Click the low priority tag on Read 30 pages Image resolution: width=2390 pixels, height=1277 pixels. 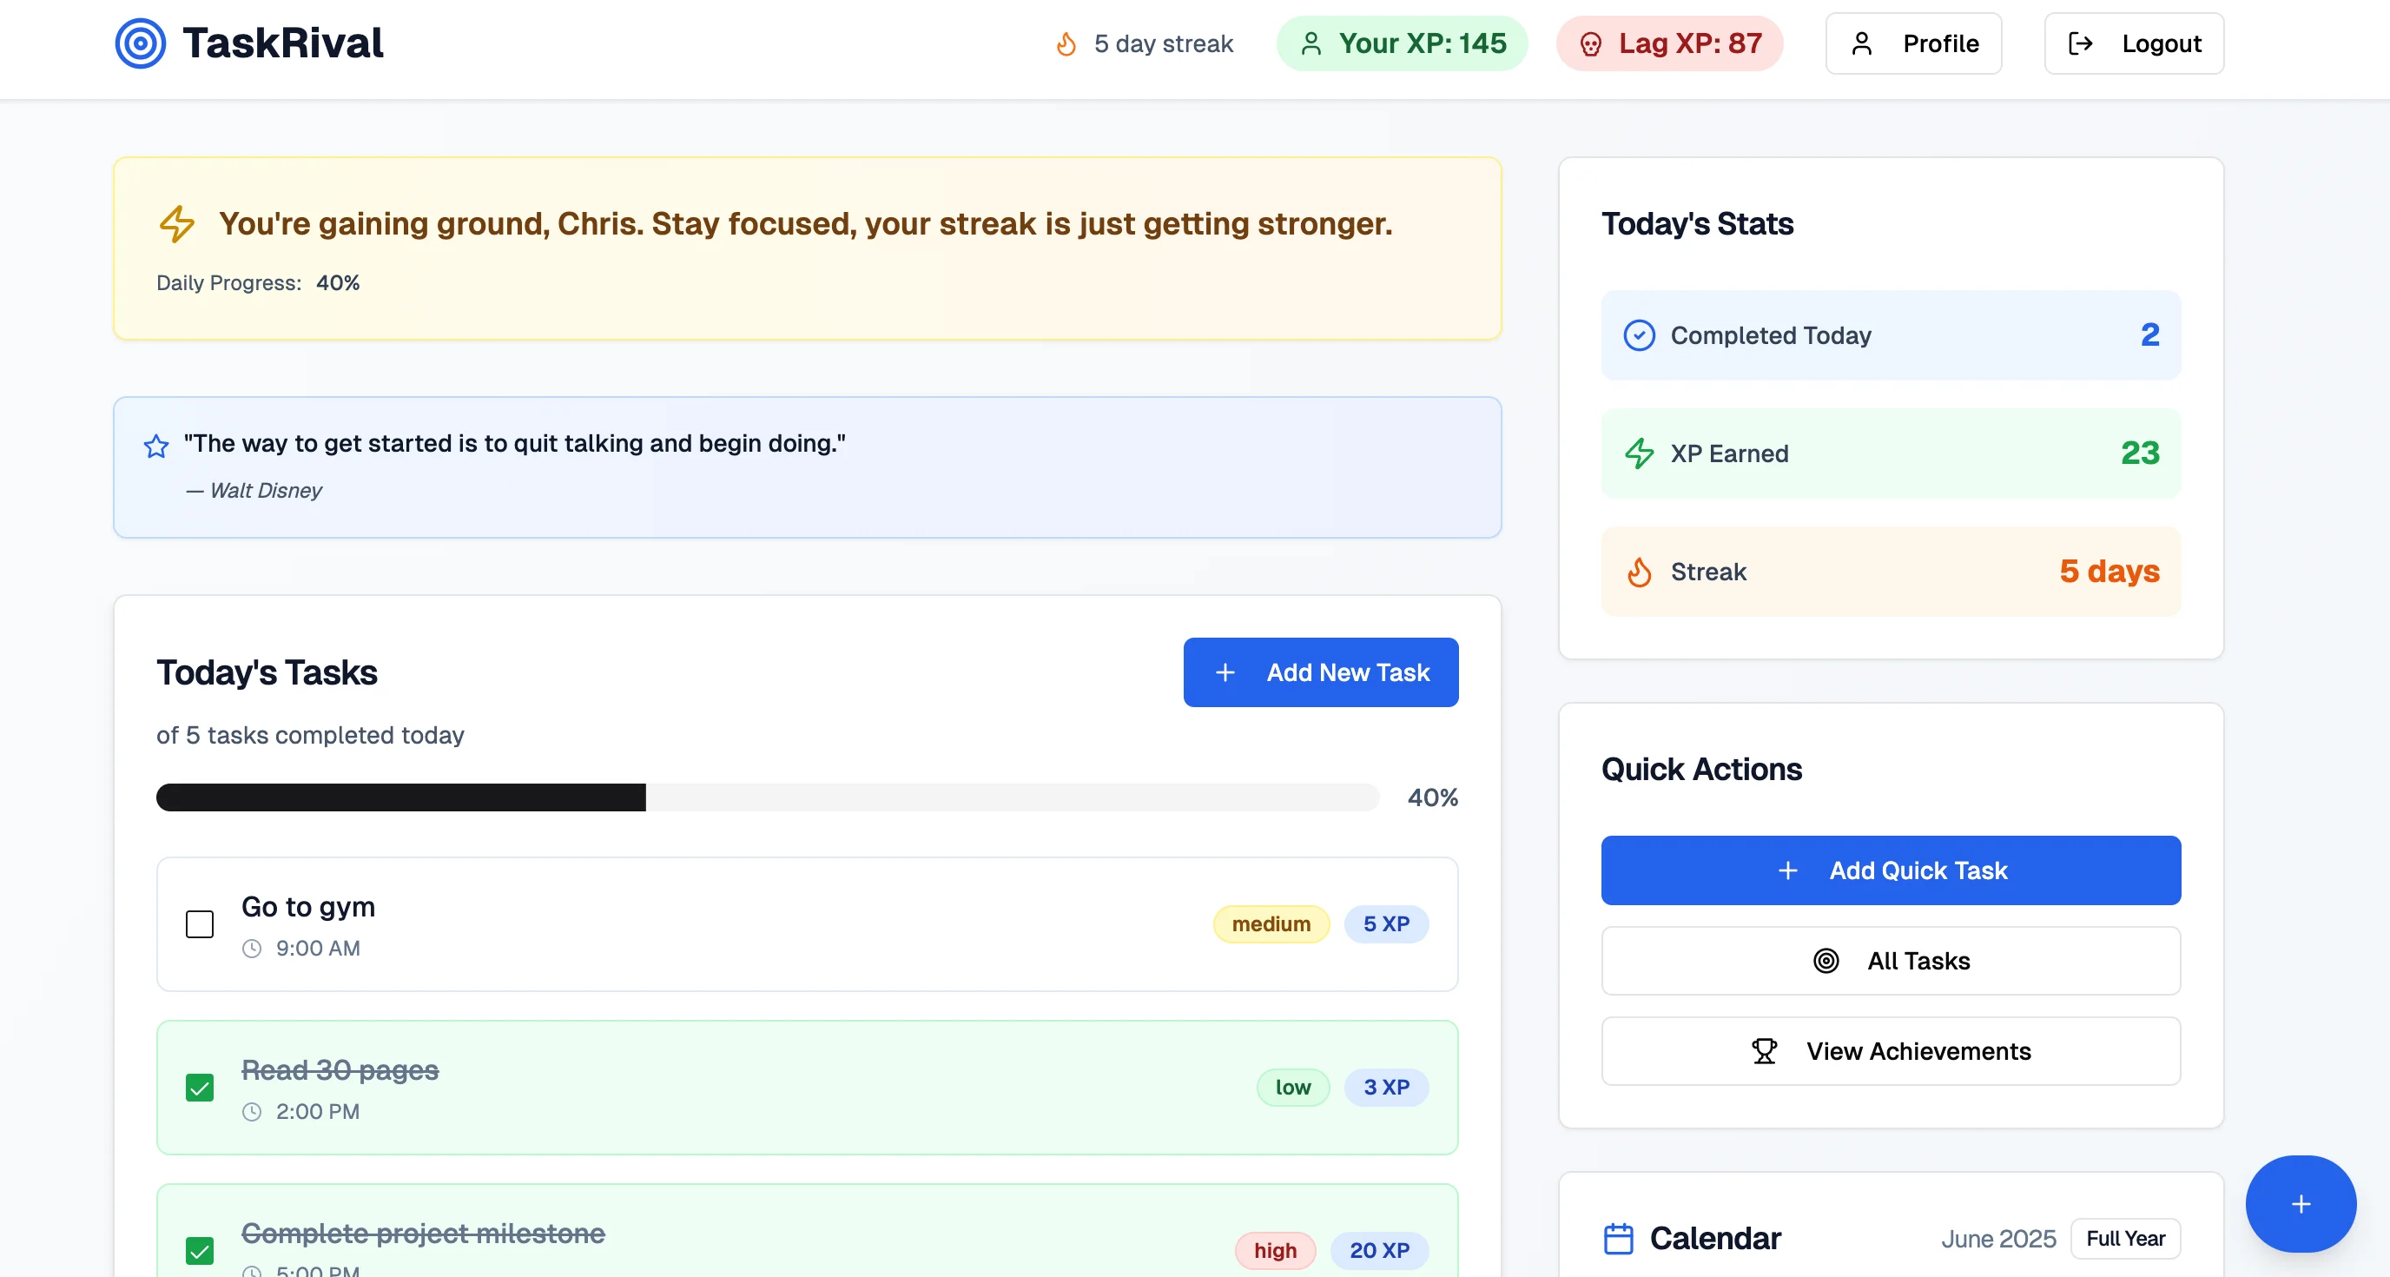1292,1088
